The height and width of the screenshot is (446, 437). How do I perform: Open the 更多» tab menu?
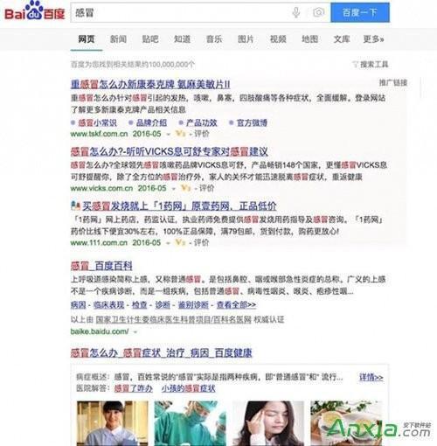pyautogui.click(x=373, y=39)
